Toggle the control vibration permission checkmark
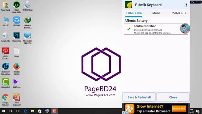 (x=129, y=29)
